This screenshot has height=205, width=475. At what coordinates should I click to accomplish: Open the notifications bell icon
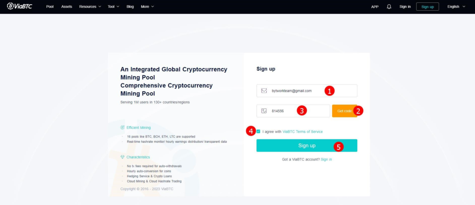(x=389, y=6)
